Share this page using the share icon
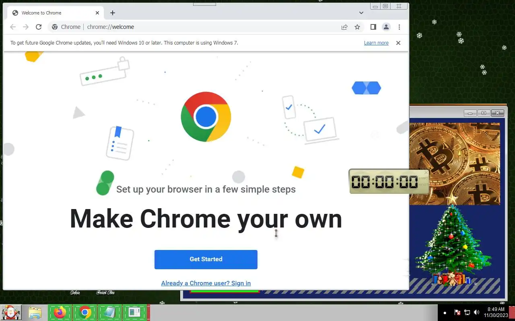Image resolution: width=515 pixels, height=321 pixels. pyautogui.click(x=344, y=27)
